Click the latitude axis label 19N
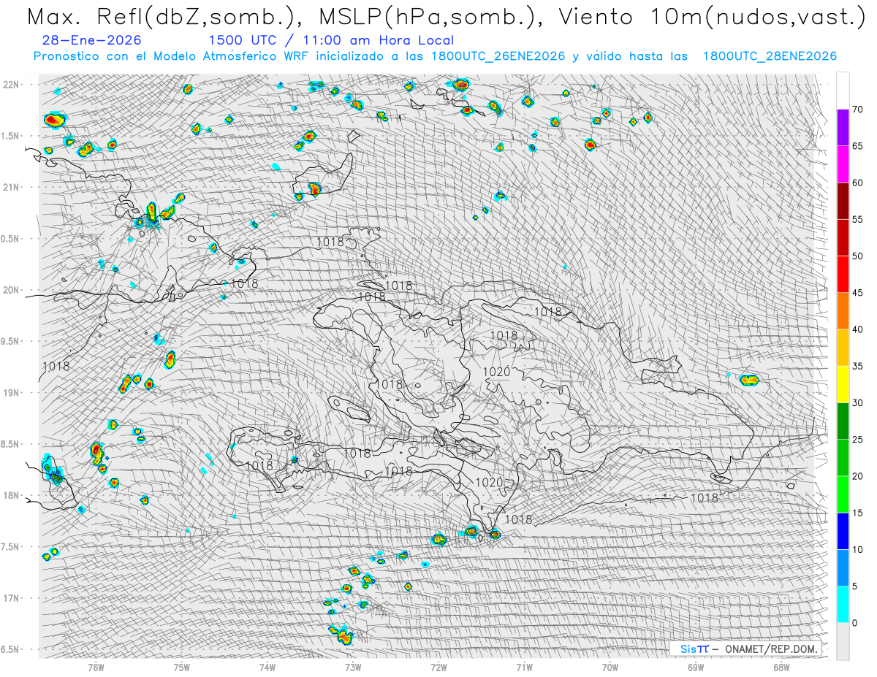The width and height of the screenshot is (877, 677). pos(11,392)
